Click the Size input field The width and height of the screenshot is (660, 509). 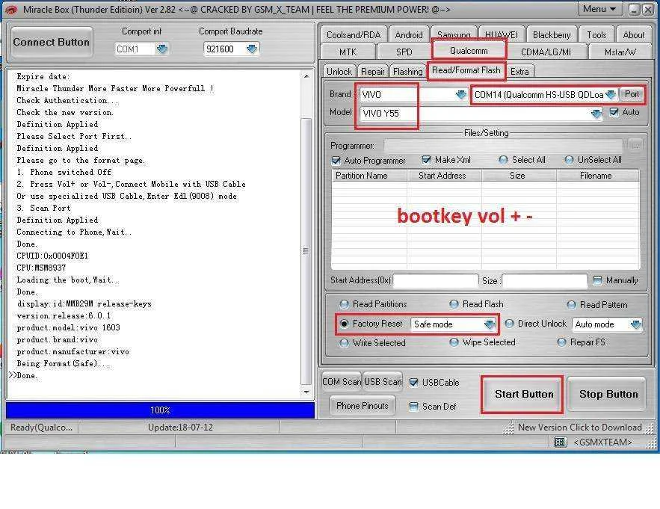point(545,280)
